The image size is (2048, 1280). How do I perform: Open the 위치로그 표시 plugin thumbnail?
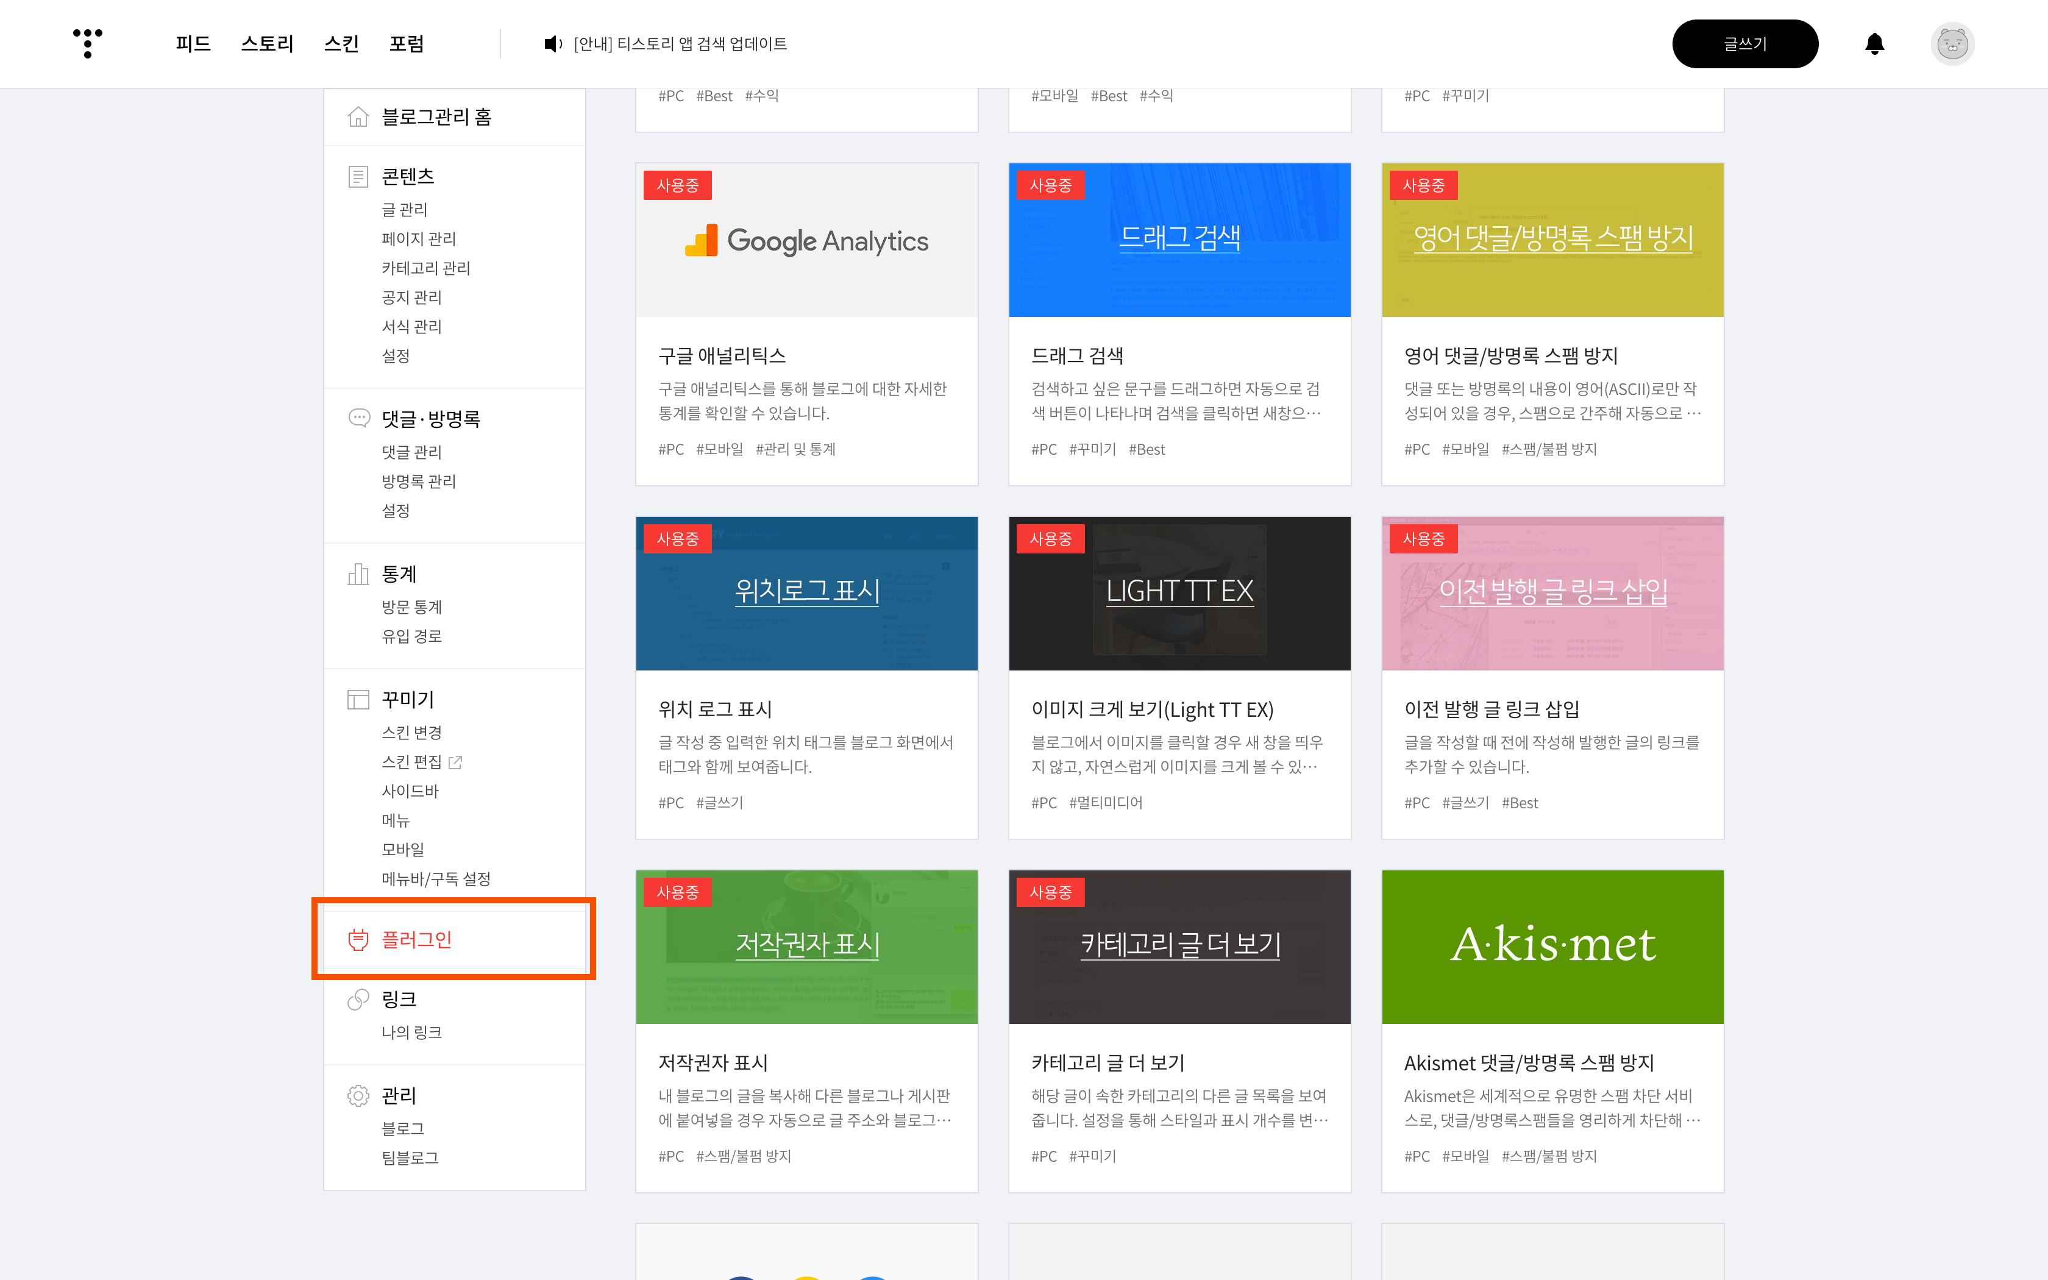tap(806, 594)
